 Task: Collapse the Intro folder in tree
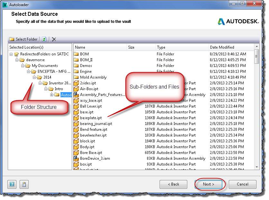(x=46, y=89)
